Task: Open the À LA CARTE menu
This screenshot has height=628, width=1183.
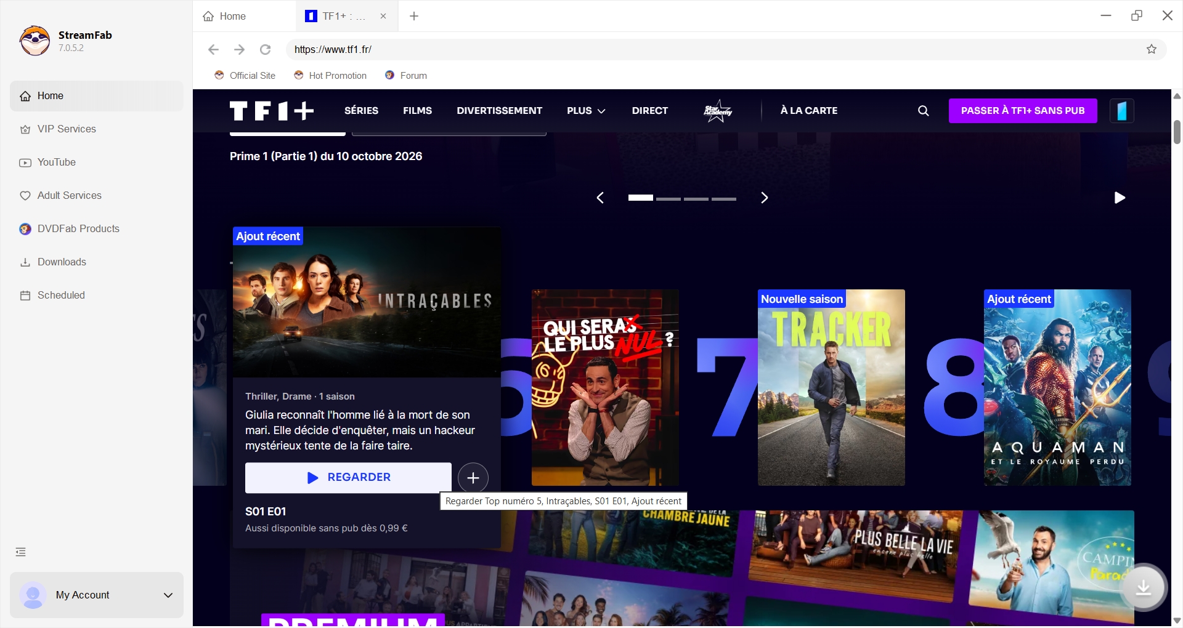Action: click(808, 111)
